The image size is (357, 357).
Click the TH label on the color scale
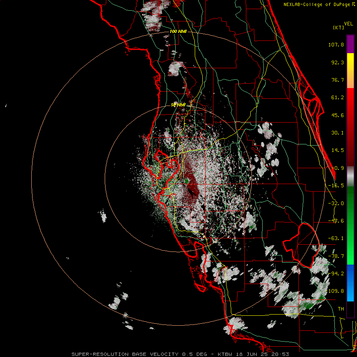tap(341, 309)
